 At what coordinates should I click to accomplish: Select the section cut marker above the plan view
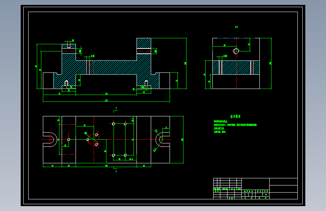(x=115, y=110)
